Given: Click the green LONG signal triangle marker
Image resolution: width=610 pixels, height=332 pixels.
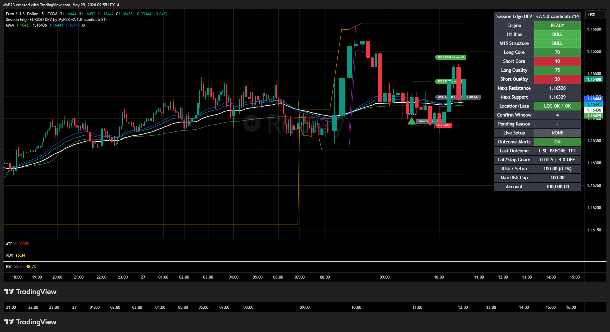Looking at the screenshot, I should pos(412,121).
